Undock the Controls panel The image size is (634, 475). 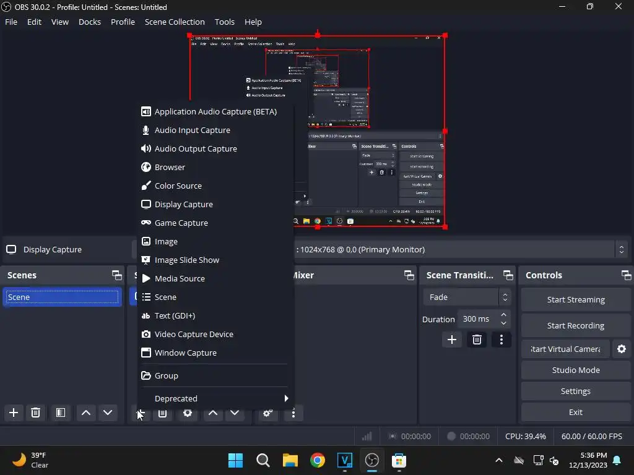tap(626, 275)
